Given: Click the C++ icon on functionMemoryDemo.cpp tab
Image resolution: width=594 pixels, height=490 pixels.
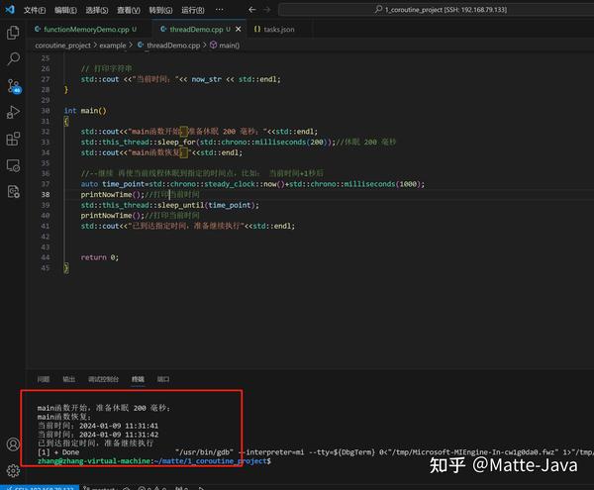Looking at the screenshot, I should point(38,29).
